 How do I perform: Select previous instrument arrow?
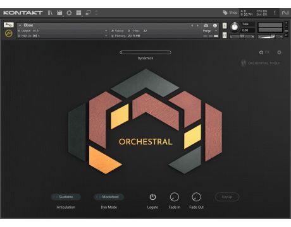[x=192, y=25]
